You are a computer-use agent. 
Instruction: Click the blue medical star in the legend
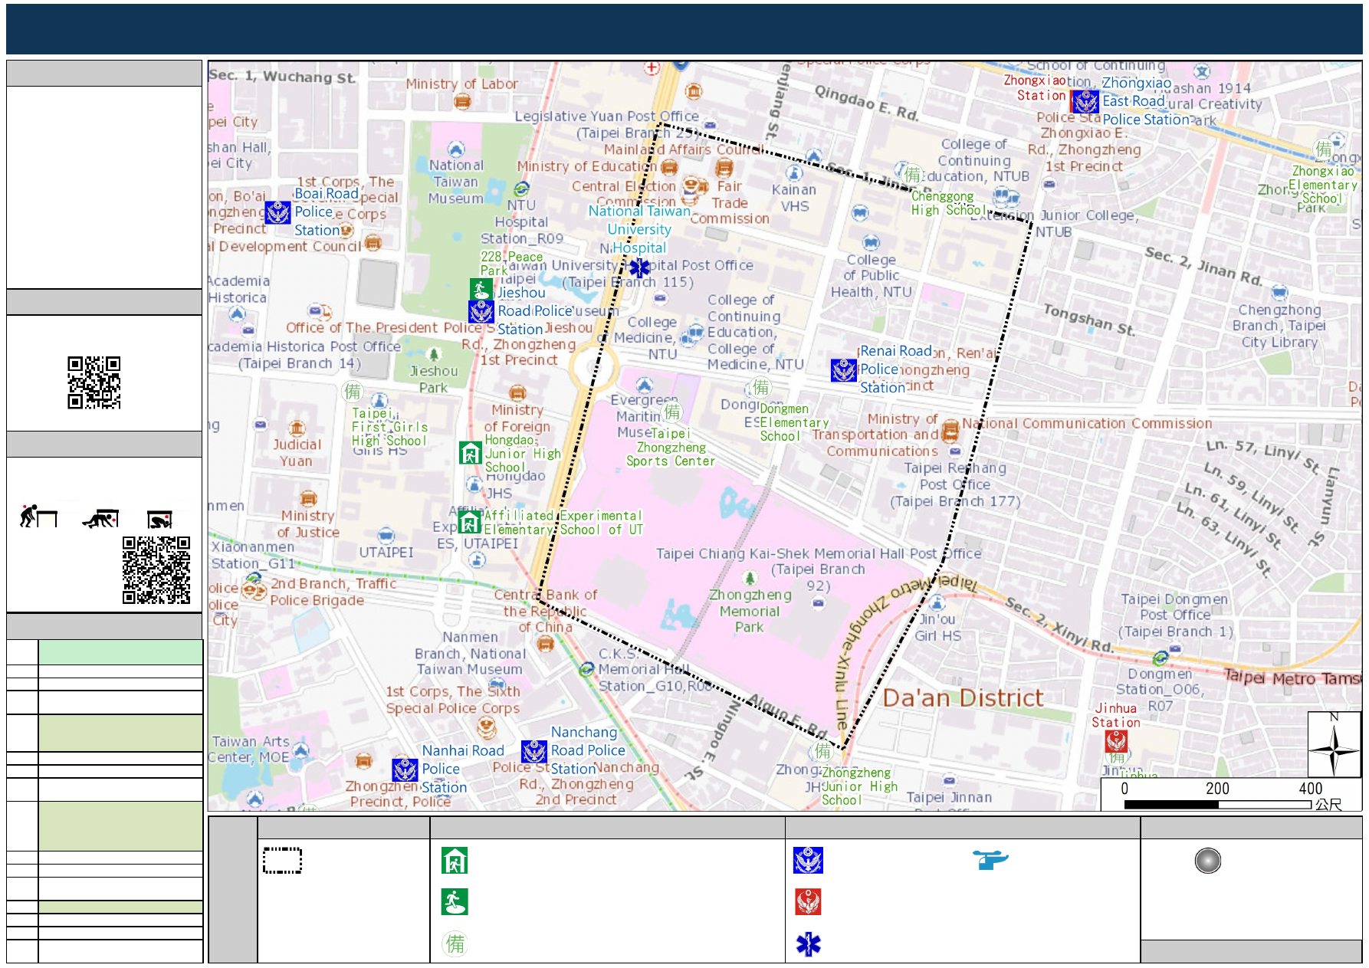pos(808,944)
